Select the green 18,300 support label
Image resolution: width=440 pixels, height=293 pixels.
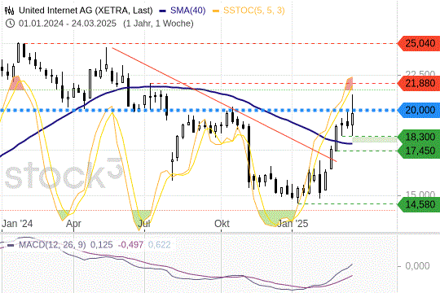tap(419, 137)
